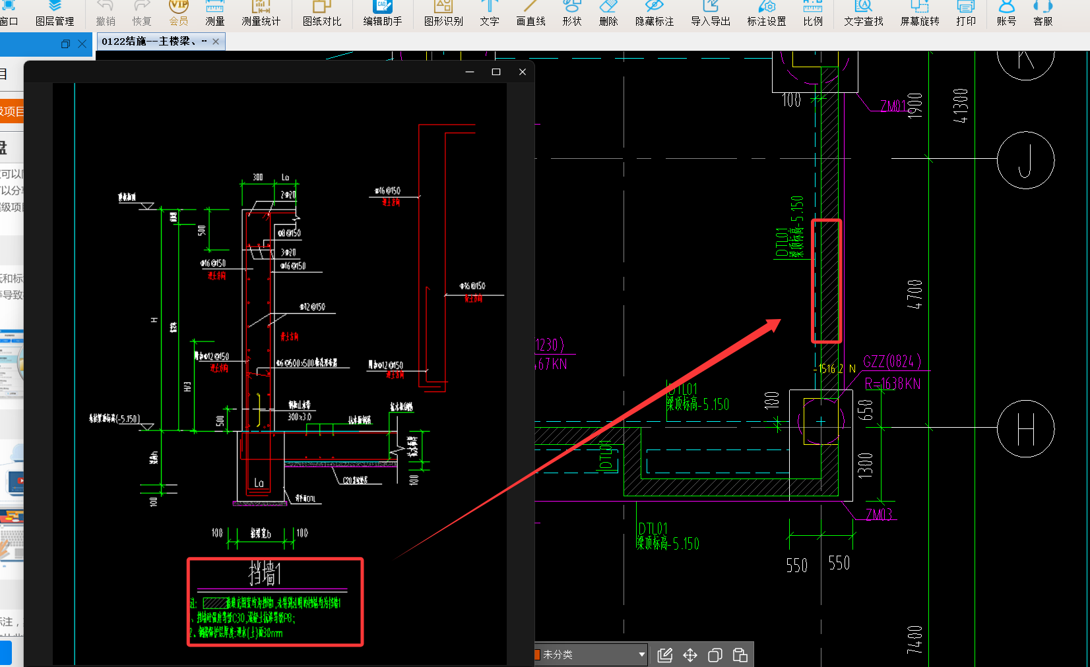This screenshot has width=1090, height=667.
Task: Toggle 隐藏标注 to hide annotations
Action: pyautogui.click(x=655, y=13)
